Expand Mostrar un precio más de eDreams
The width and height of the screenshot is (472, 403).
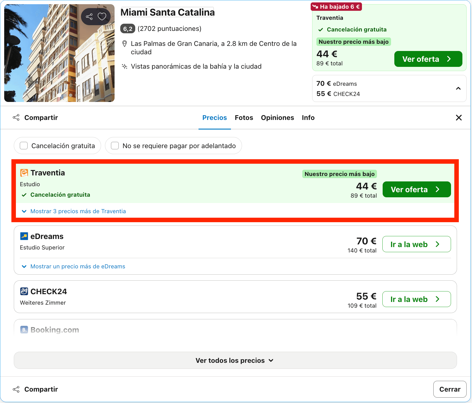point(73,267)
